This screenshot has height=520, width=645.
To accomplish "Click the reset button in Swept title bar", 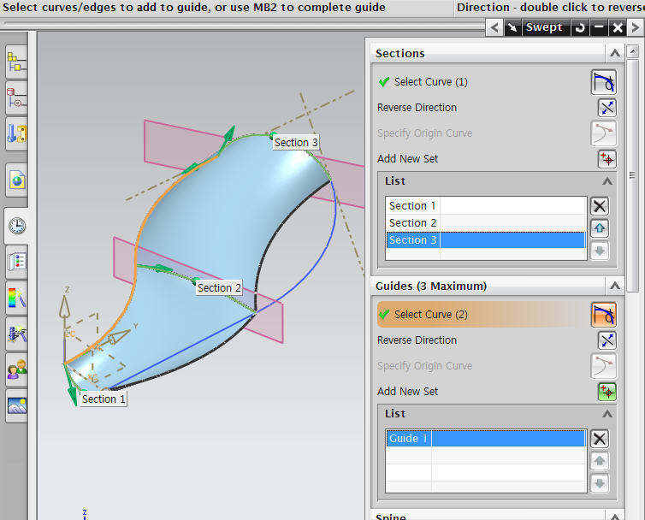I will tap(580, 27).
